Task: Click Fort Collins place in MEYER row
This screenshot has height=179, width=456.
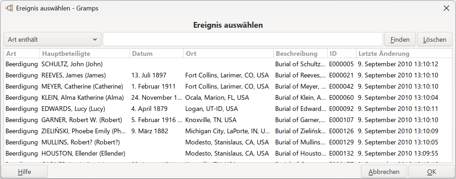Action: [x=227, y=86]
